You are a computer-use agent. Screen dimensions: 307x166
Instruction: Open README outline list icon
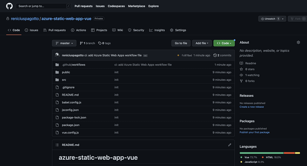pyautogui.click(x=57, y=145)
